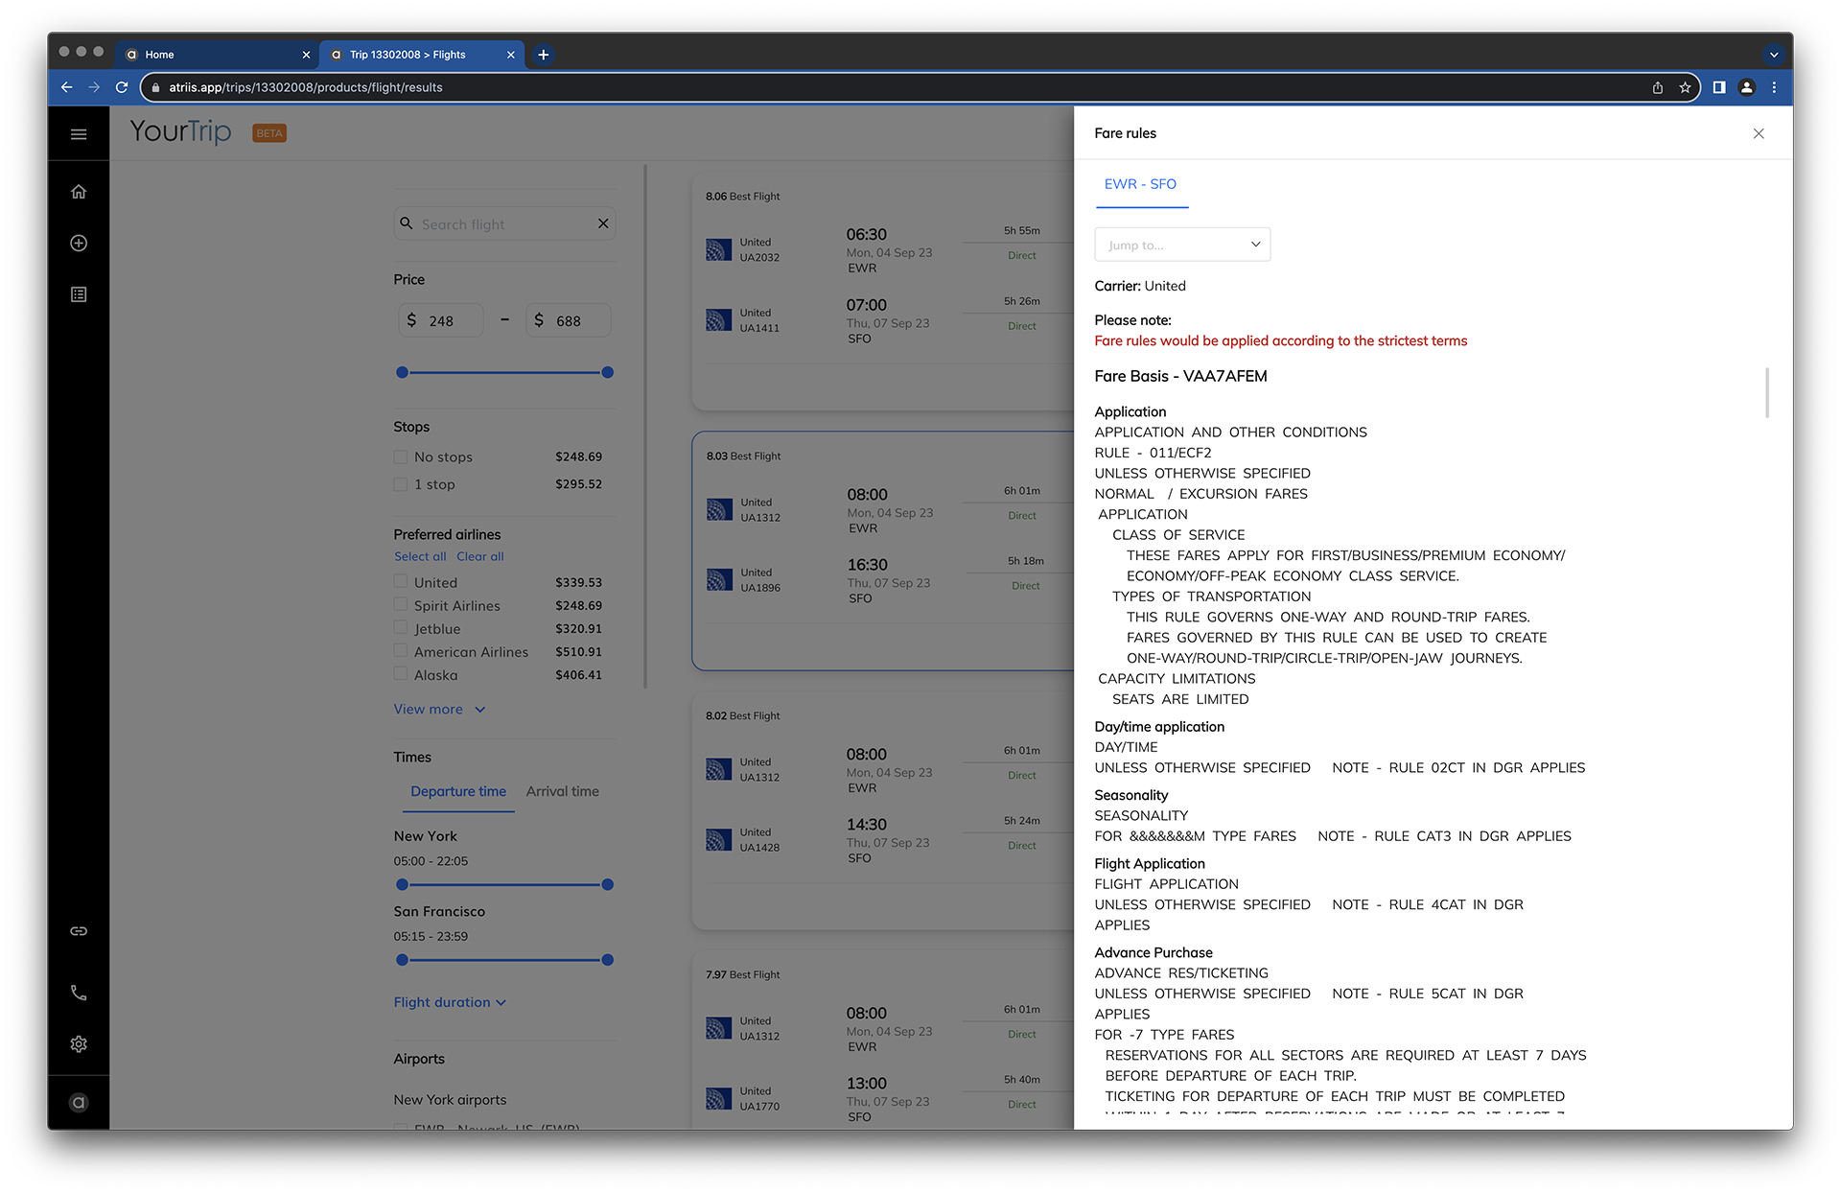Screen dimensions: 1841x1193
Task: Open settings gear in sidebar
Action: 79,1044
